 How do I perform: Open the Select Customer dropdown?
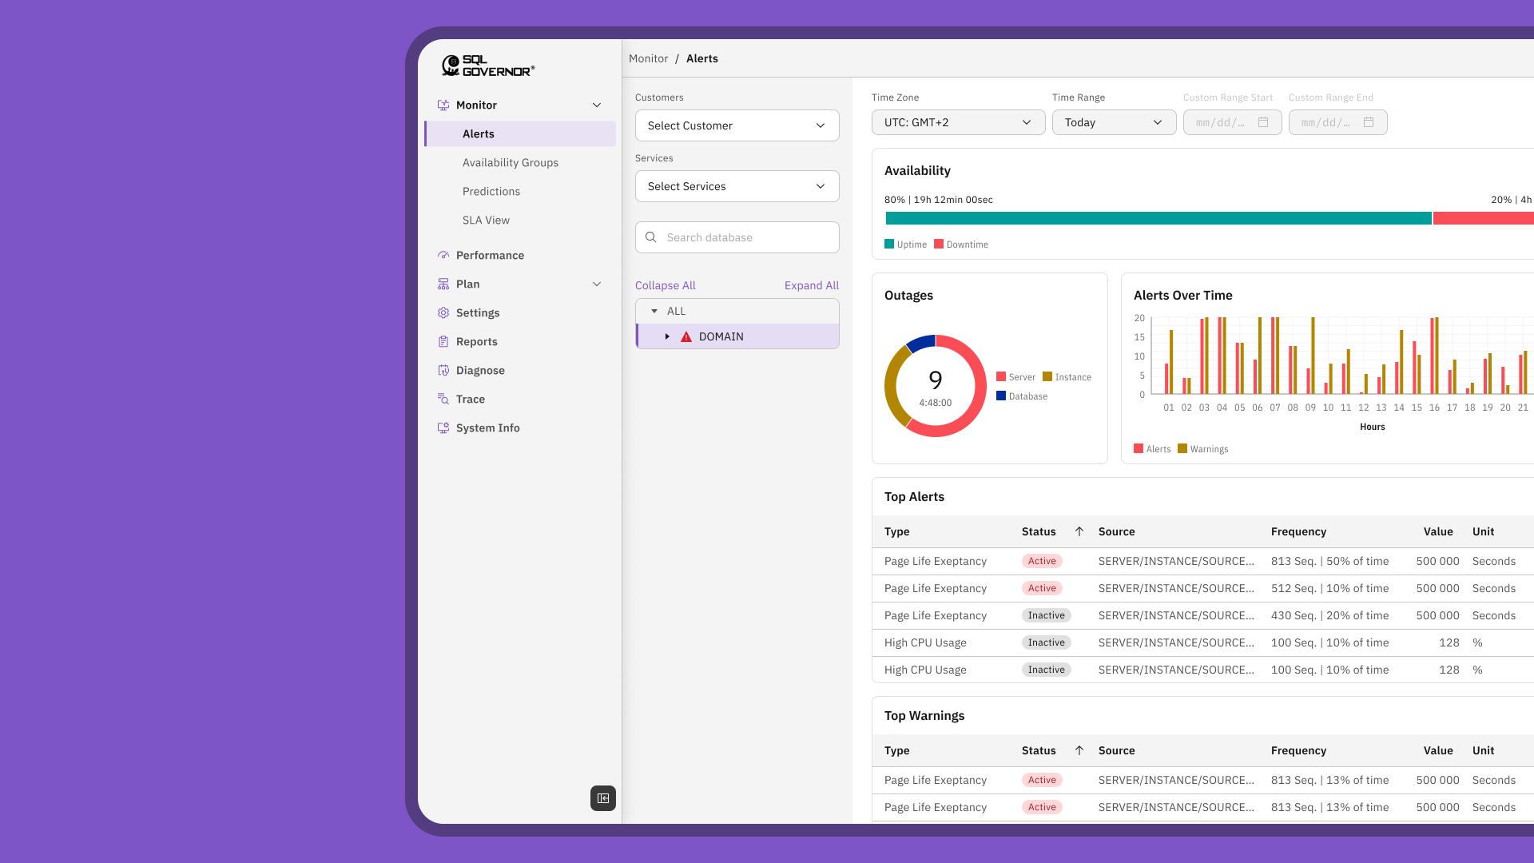(736, 125)
